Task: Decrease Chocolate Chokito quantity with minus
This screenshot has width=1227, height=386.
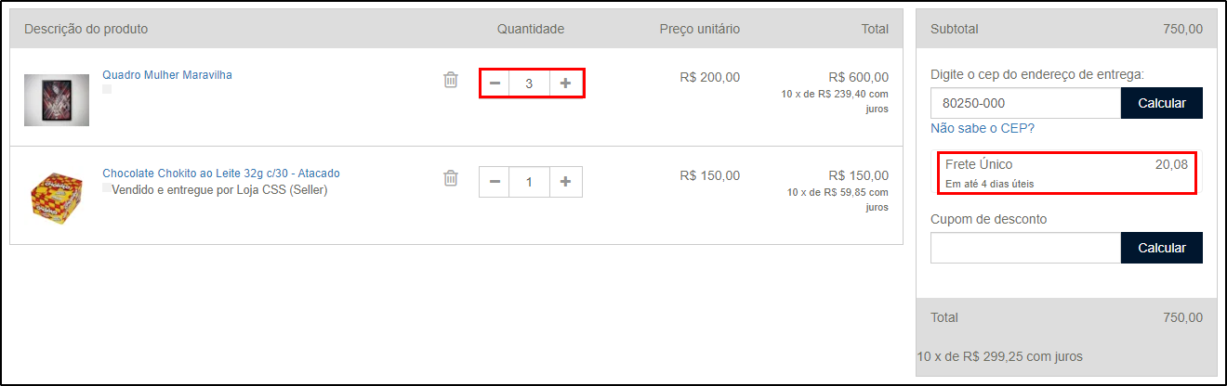Action: pyautogui.click(x=495, y=182)
